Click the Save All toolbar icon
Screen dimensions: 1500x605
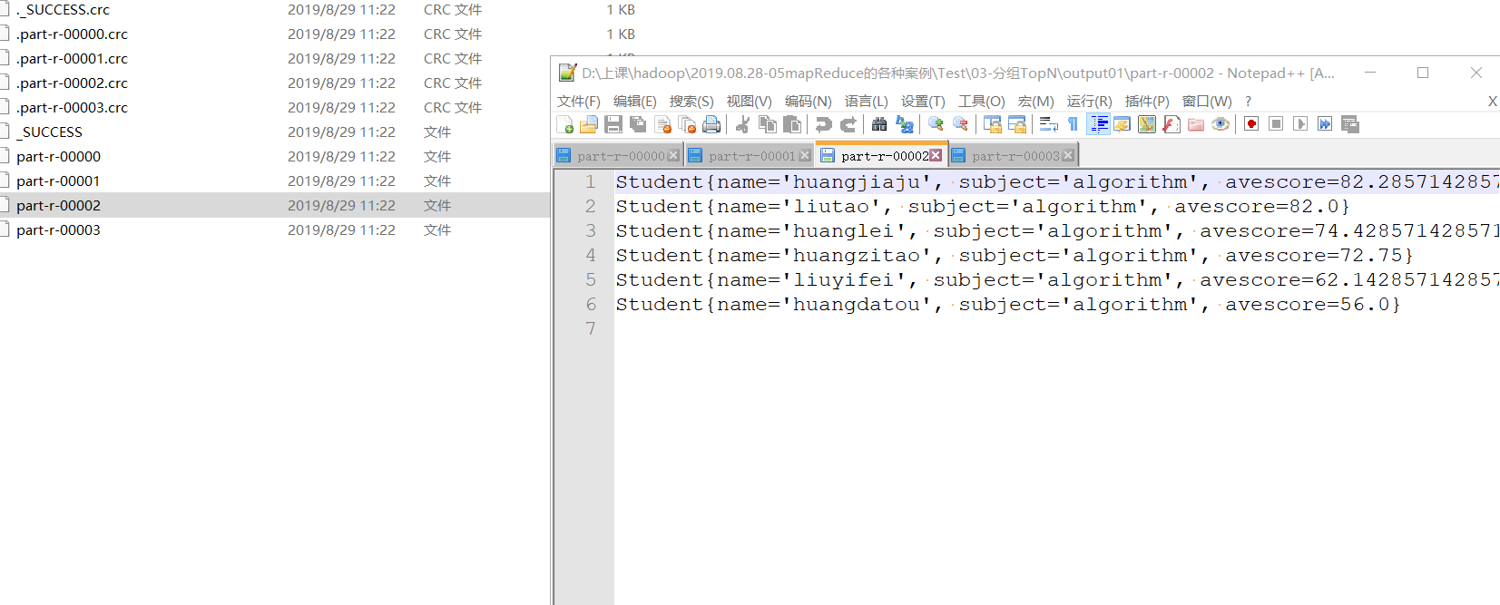point(638,124)
